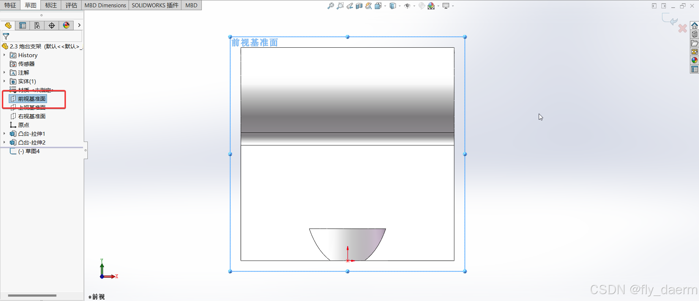Select the 注解 tree item
699x301 pixels.
pos(19,72)
